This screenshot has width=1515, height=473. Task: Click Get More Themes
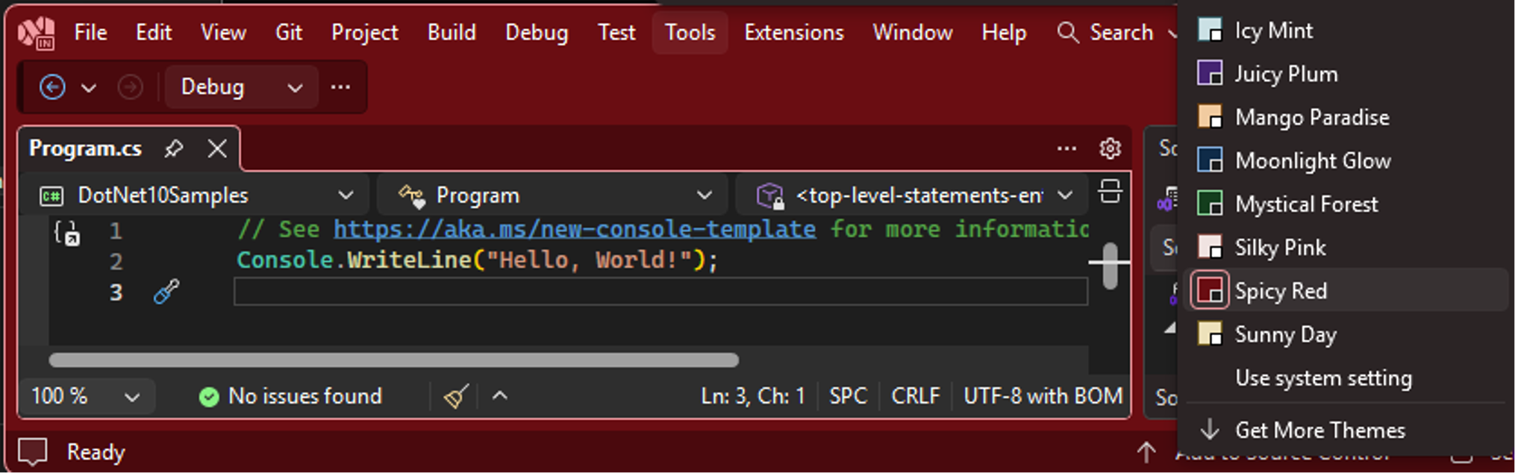pyautogui.click(x=1320, y=430)
